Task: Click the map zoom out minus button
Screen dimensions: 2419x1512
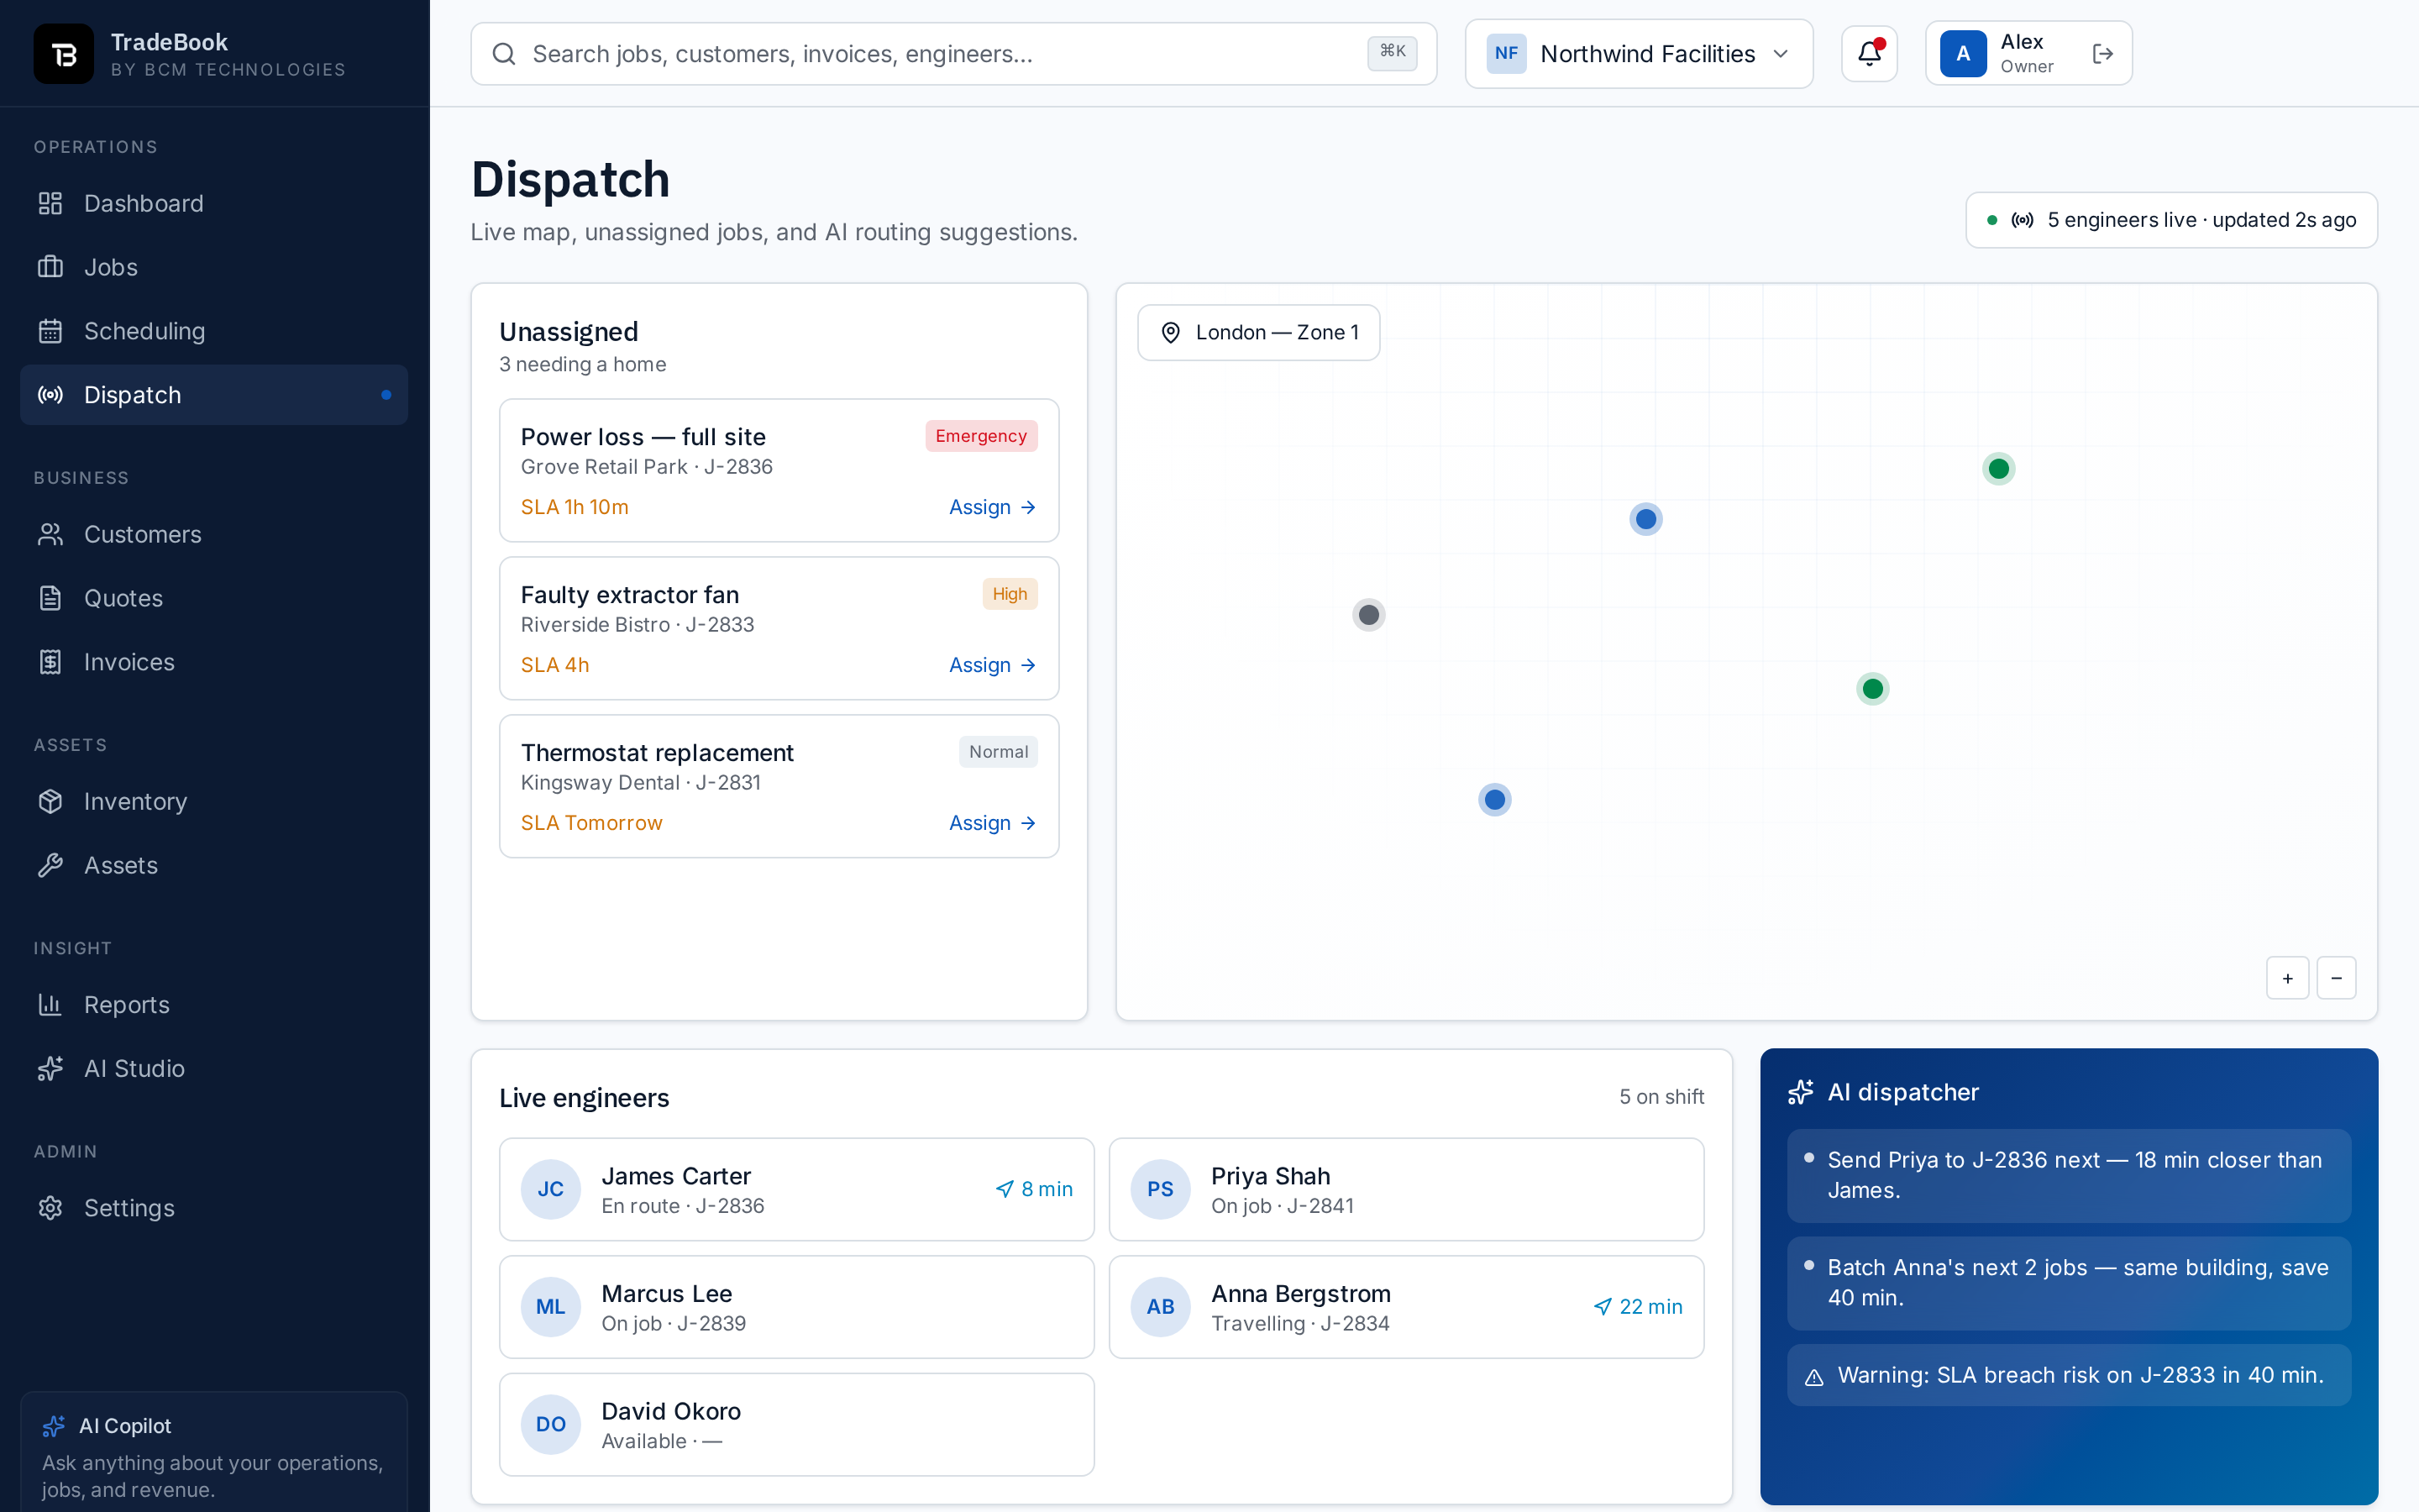Action: (2336, 978)
